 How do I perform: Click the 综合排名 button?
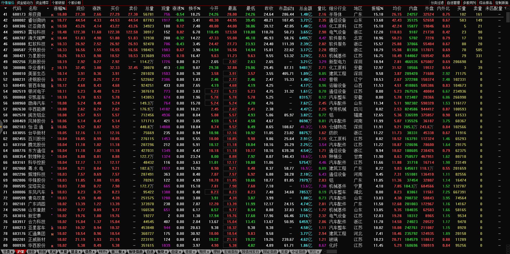[486, 3]
